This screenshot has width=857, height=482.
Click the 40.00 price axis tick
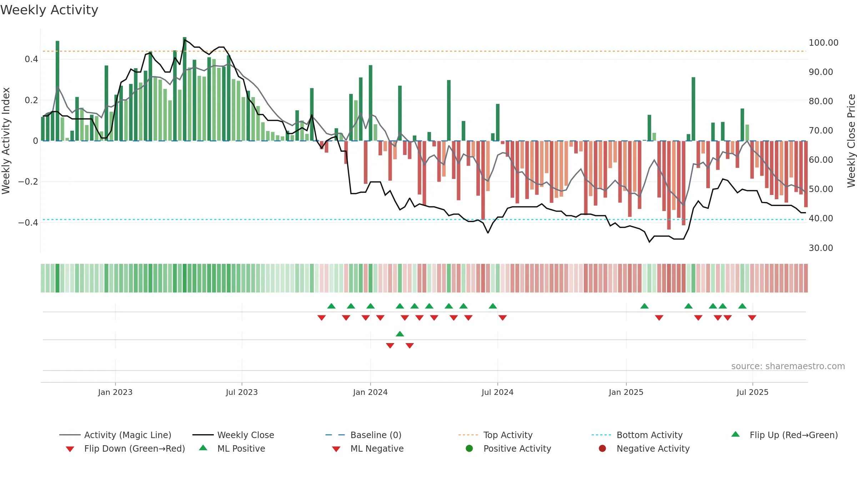(821, 218)
